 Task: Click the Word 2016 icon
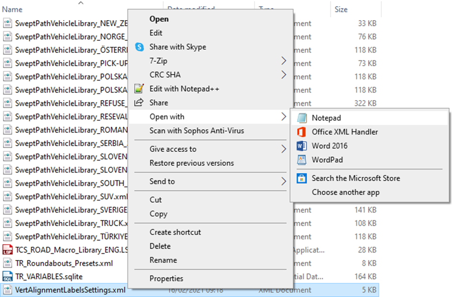302,146
